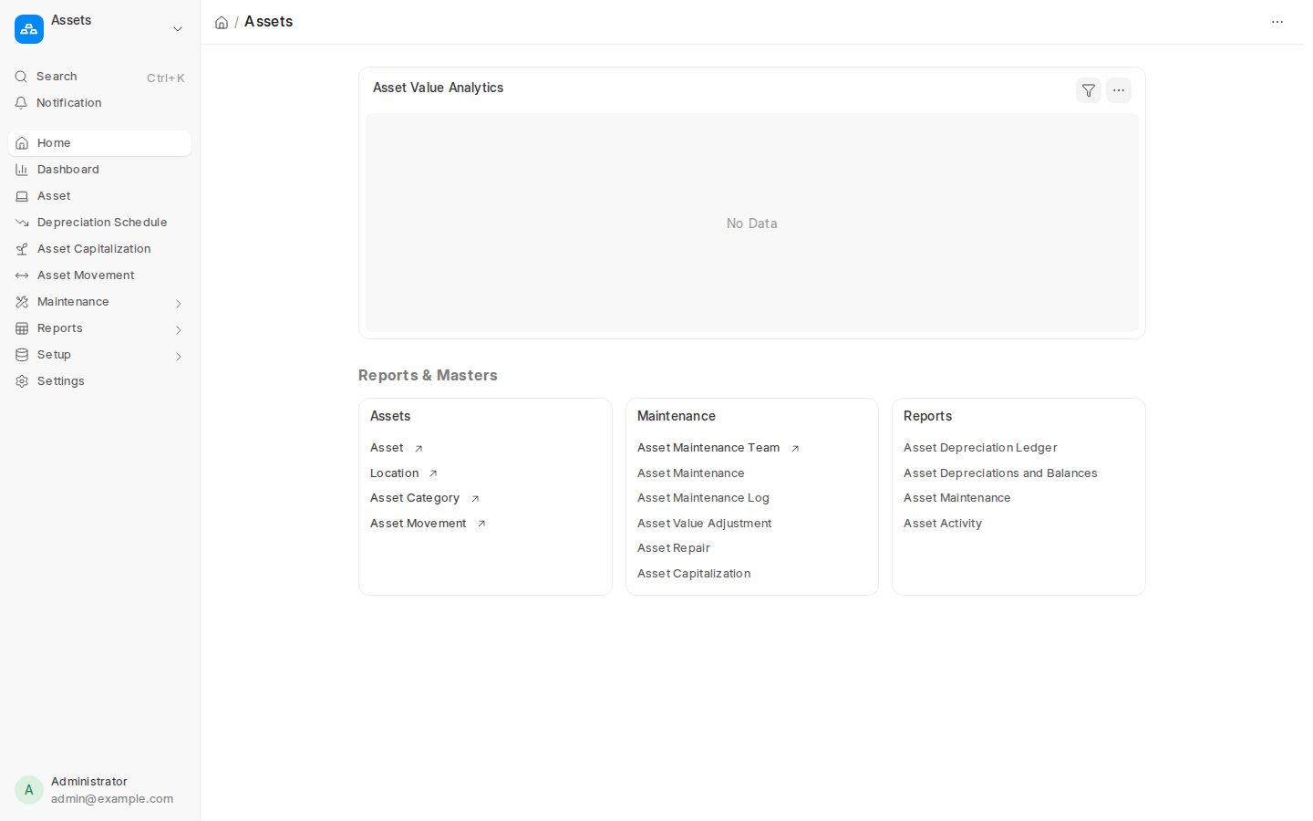This screenshot has height=821, width=1313.
Task: Open Depreciation Schedule sidebar item
Action: point(99,223)
